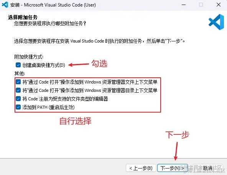Screen dimensions: 227x175
Task: Toggle Windows Explorer directory context menu checkbox
Action: [18, 90]
